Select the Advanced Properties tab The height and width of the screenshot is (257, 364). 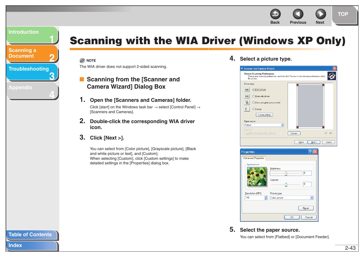(x=254, y=158)
